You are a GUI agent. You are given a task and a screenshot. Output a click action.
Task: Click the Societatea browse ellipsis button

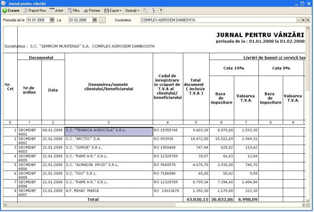(299, 20)
